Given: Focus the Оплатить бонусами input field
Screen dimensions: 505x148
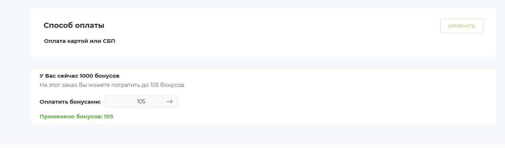Looking at the screenshot, I should (x=136, y=101).
